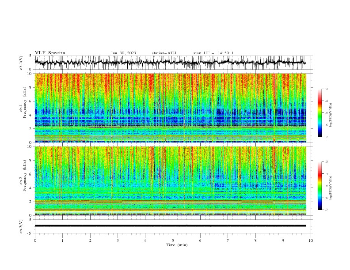Click the ch.1 PSD color scale bar
Image resolution: width=350 pixels, height=270 pixels.
click(320, 113)
